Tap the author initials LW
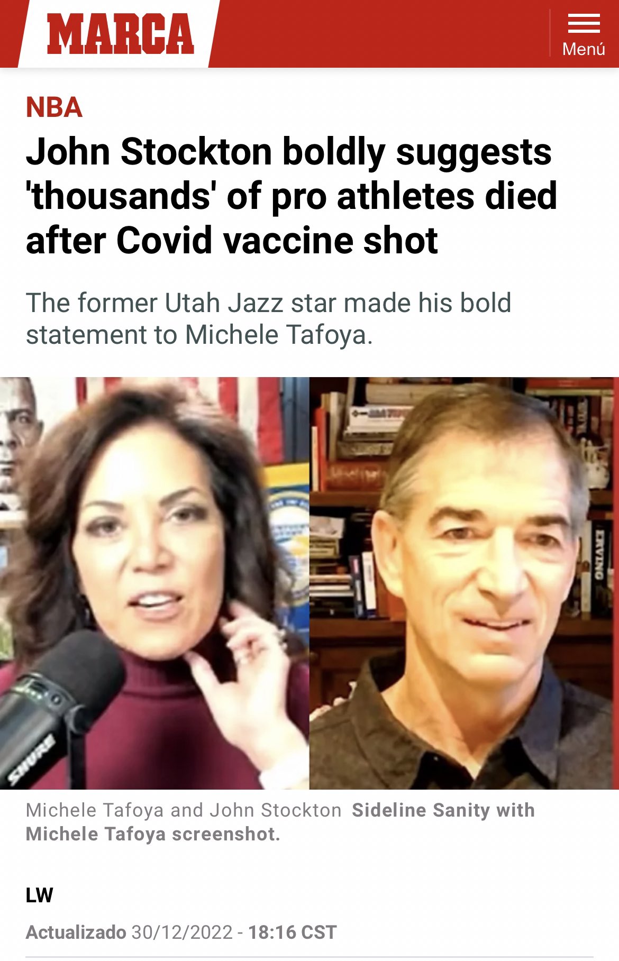This screenshot has width=619, height=961. click(39, 895)
